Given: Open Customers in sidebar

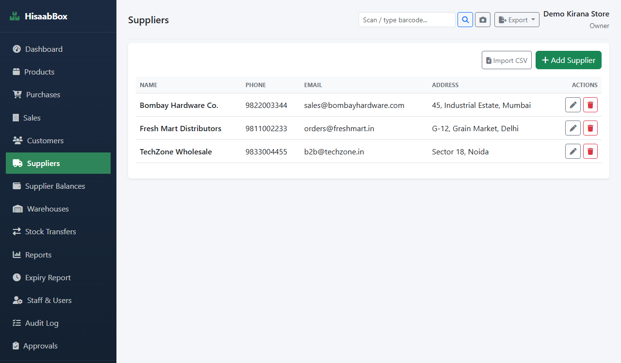Looking at the screenshot, I should [58, 140].
